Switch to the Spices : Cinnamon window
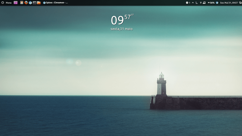Viewport: 242px width, 136px height. (x=55, y=3)
